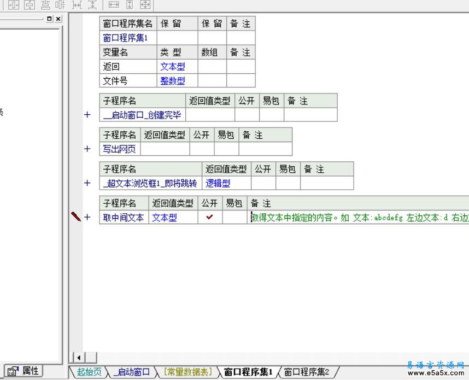This screenshot has height=380, width=469.
Task: Uncheck 公开 for 取中间文本
Action: [210, 217]
